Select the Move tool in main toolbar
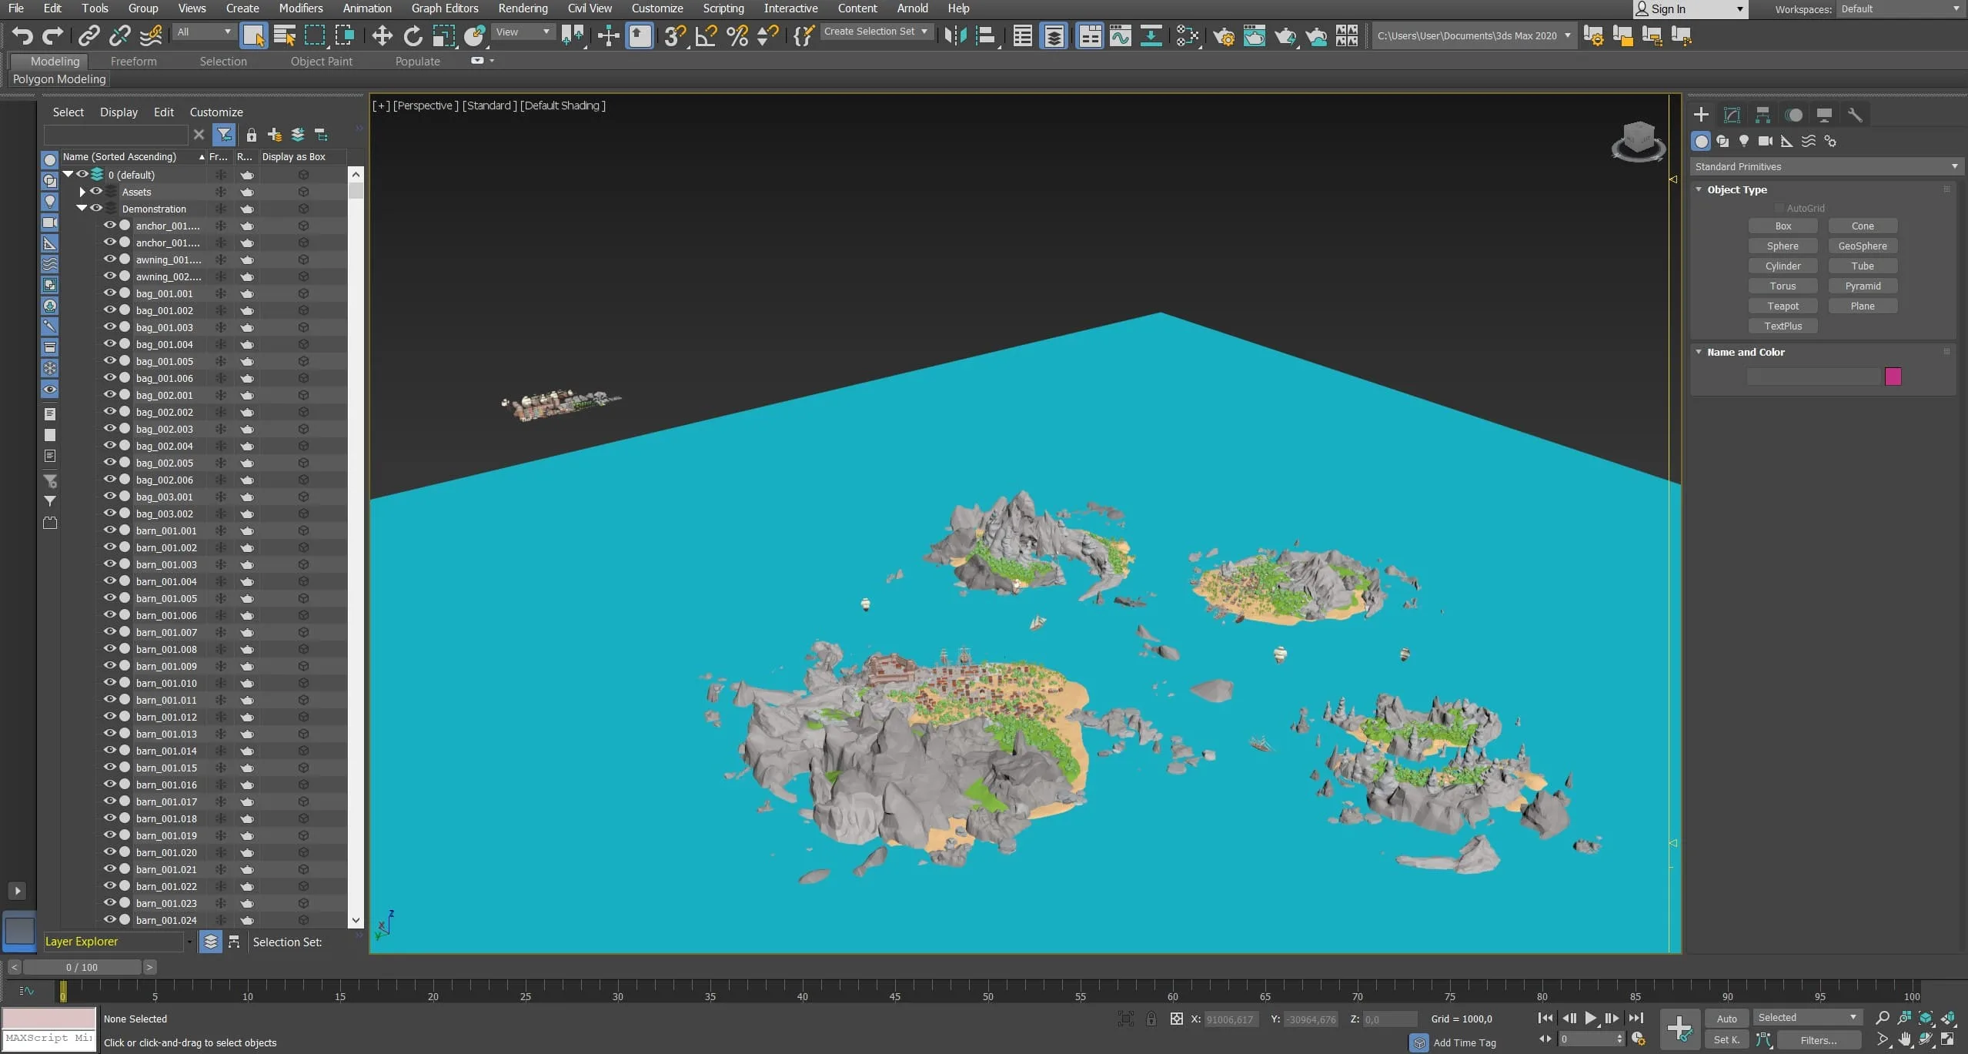The image size is (1968, 1054). [382, 35]
